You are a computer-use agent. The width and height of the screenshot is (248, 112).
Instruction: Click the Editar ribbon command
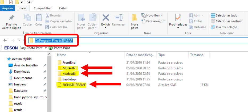(196, 21)
